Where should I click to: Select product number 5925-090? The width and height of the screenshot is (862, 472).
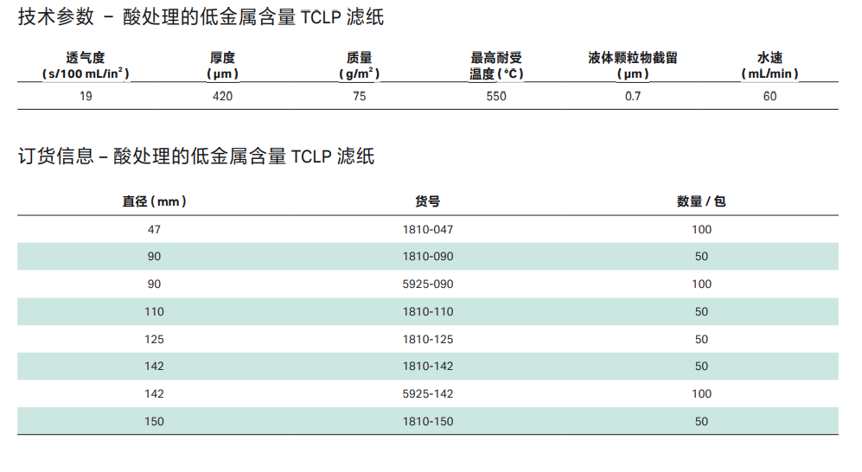pyautogui.click(x=428, y=284)
